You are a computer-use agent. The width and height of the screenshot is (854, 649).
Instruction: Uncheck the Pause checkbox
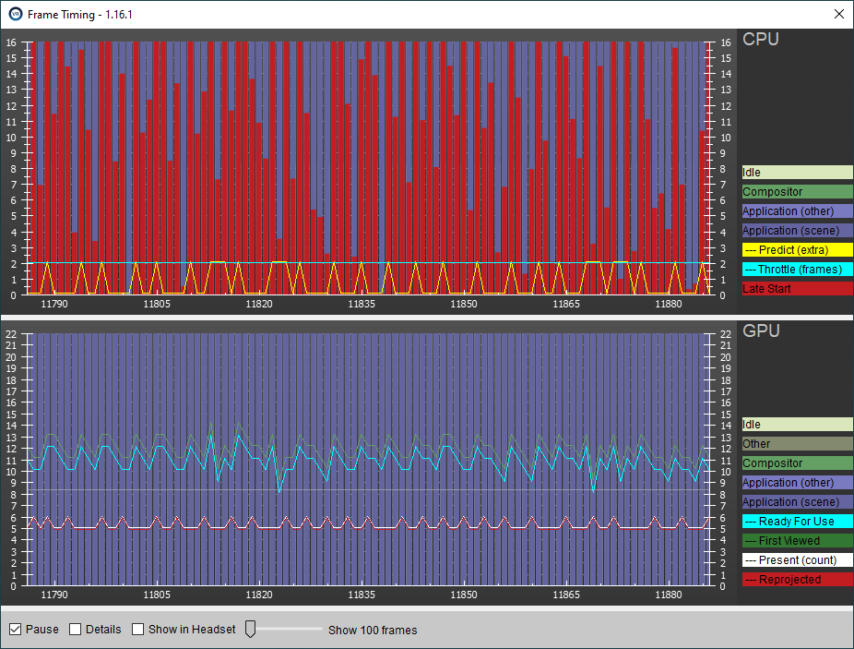(16, 630)
